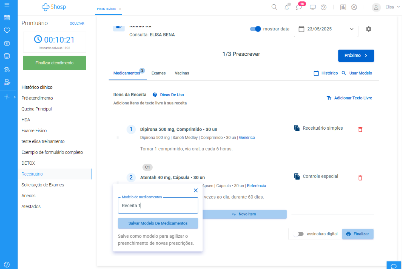Open prescription settings gear beside date

368,29
